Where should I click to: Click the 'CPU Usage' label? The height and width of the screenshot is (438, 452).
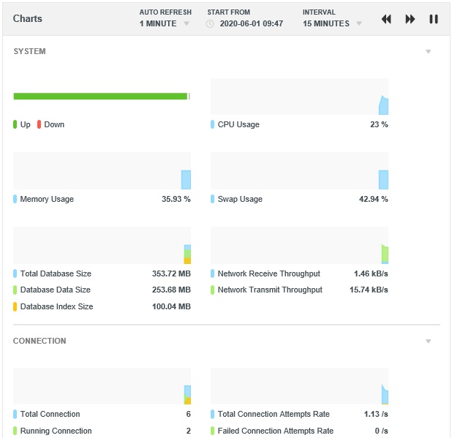(x=238, y=124)
